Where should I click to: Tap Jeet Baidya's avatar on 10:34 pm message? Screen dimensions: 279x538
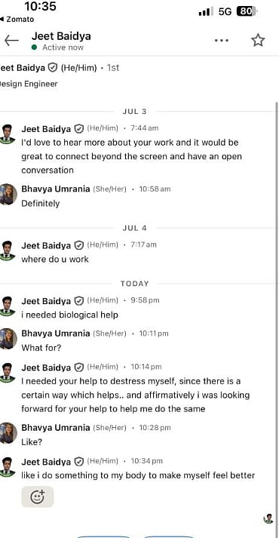(x=7, y=467)
